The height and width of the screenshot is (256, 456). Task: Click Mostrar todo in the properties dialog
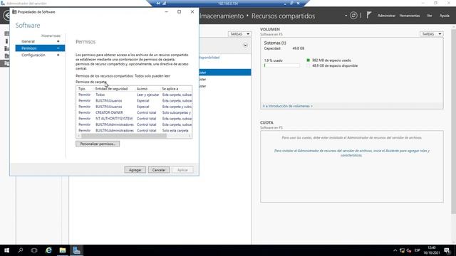click(51, 36)
